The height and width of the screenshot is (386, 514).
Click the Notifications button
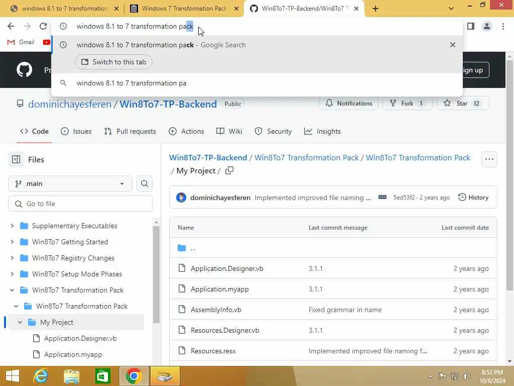349,103
